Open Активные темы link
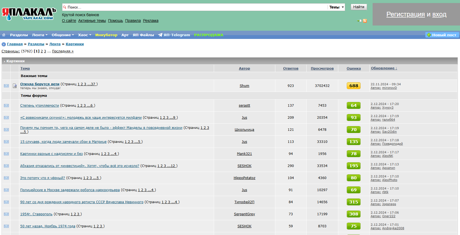The width and height of the screenshot is (460, 235). (92, 21)
